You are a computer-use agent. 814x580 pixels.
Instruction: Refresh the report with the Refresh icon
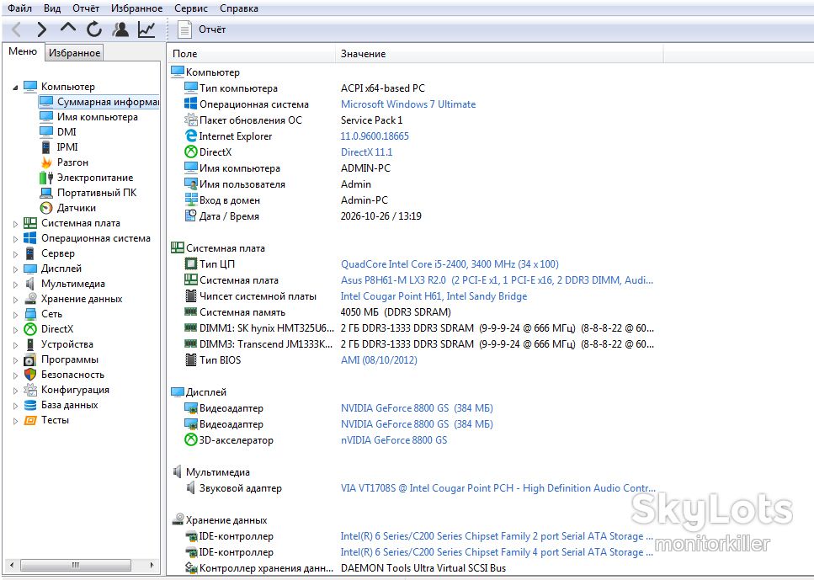[x=94, y=29]
